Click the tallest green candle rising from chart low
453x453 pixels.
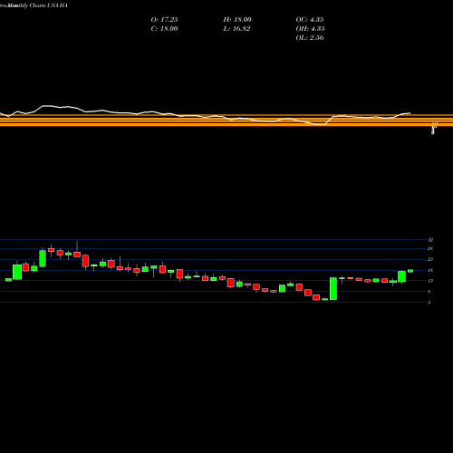[x=333, y=289]
